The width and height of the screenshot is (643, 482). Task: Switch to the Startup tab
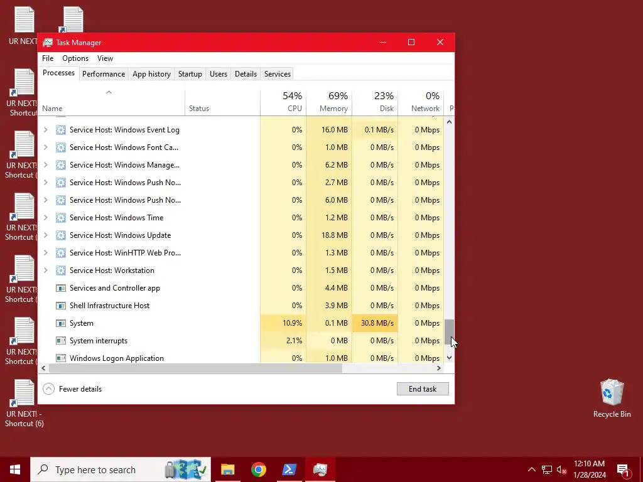tap(190, 74)
